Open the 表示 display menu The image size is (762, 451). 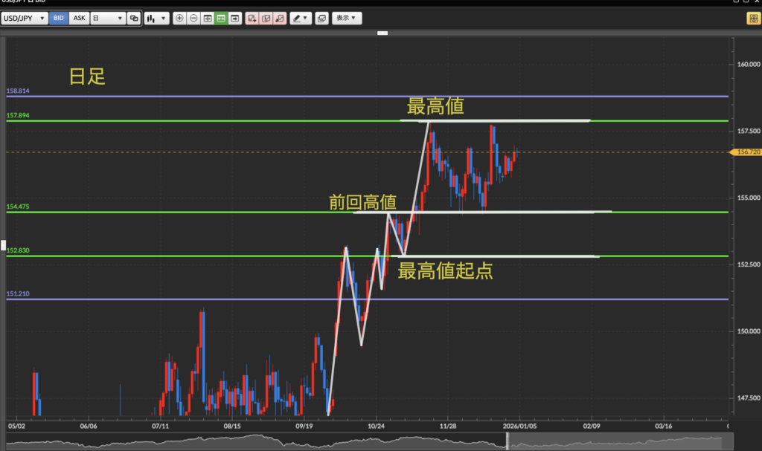tap(346, 18)
